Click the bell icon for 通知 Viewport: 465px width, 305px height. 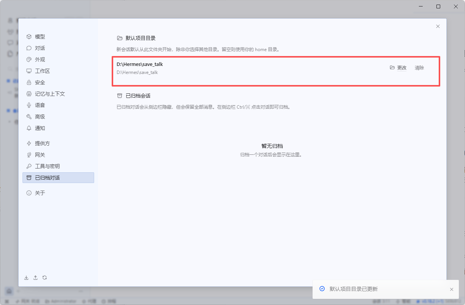coord(29,128)
